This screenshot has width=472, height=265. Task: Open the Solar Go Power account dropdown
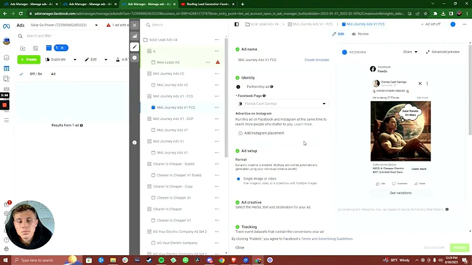[64, 26]
